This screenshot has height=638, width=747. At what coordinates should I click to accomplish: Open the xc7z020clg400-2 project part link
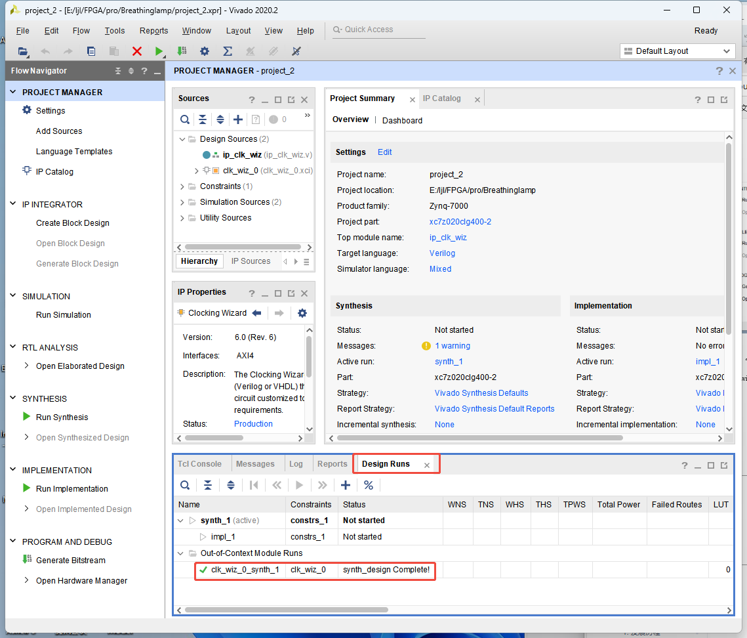460,222
